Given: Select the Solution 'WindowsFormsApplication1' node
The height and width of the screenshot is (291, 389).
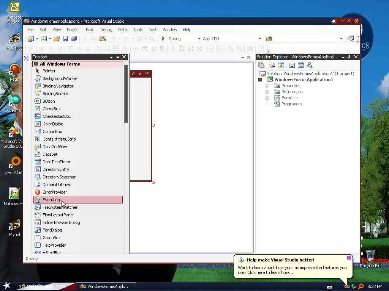Looking at the screenshot, I should [x=310, y=74].
